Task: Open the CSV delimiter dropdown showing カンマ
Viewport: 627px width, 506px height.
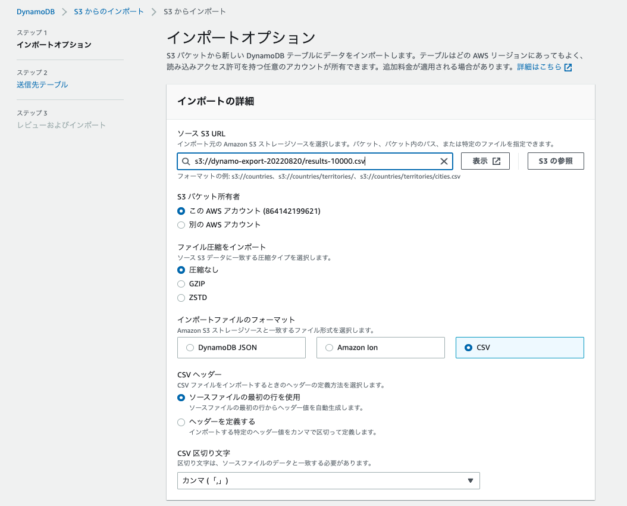Action: coord(328,480)
